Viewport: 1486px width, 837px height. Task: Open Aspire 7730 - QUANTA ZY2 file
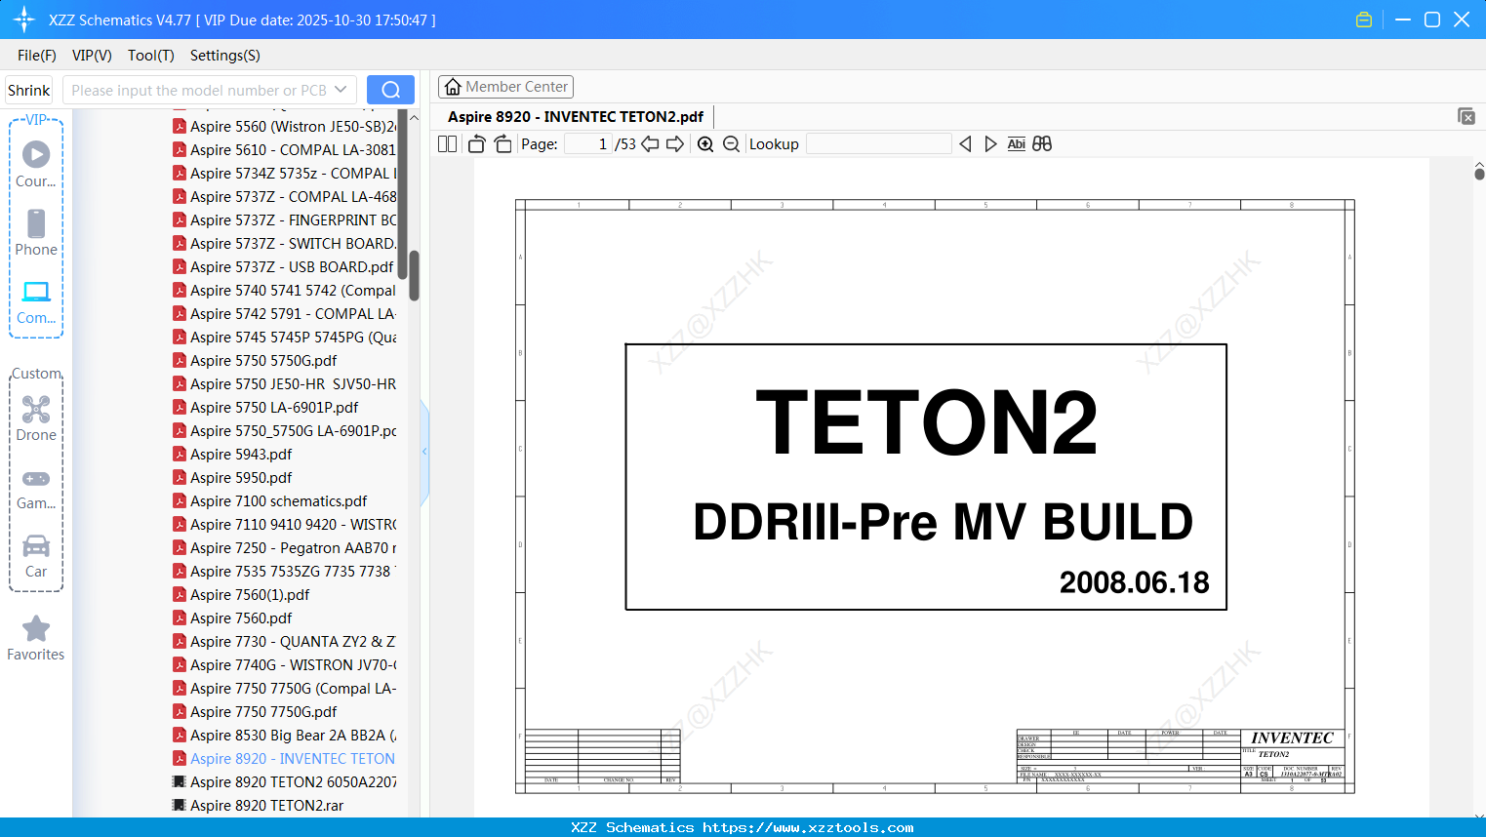(284, 642)
